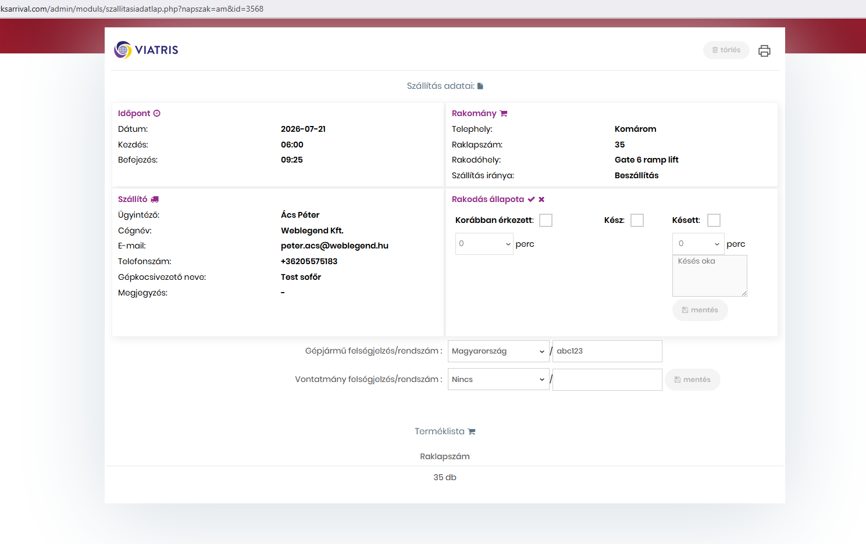This screenshot has height=544, width=866.
Task: Tick the Kész checkbox
Action: [x=637, y=220]
